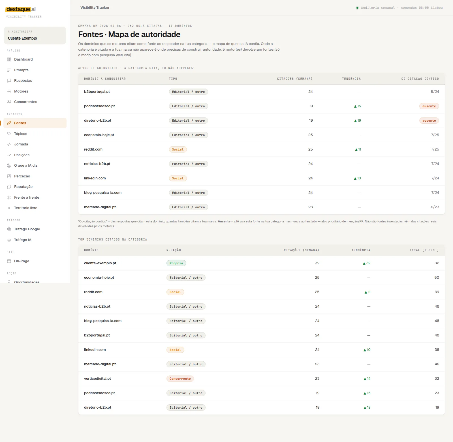Navigate to Posições

[x=35, y=155]
